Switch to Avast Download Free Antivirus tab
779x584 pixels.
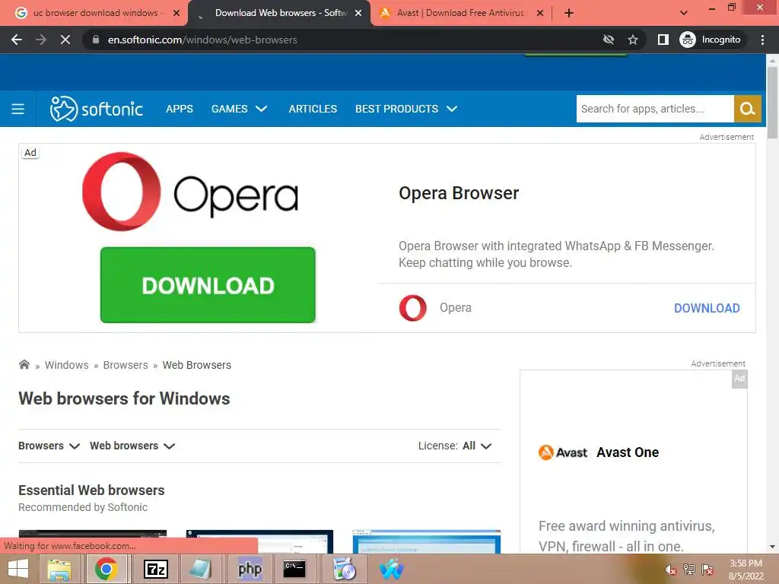pos(459,13)
